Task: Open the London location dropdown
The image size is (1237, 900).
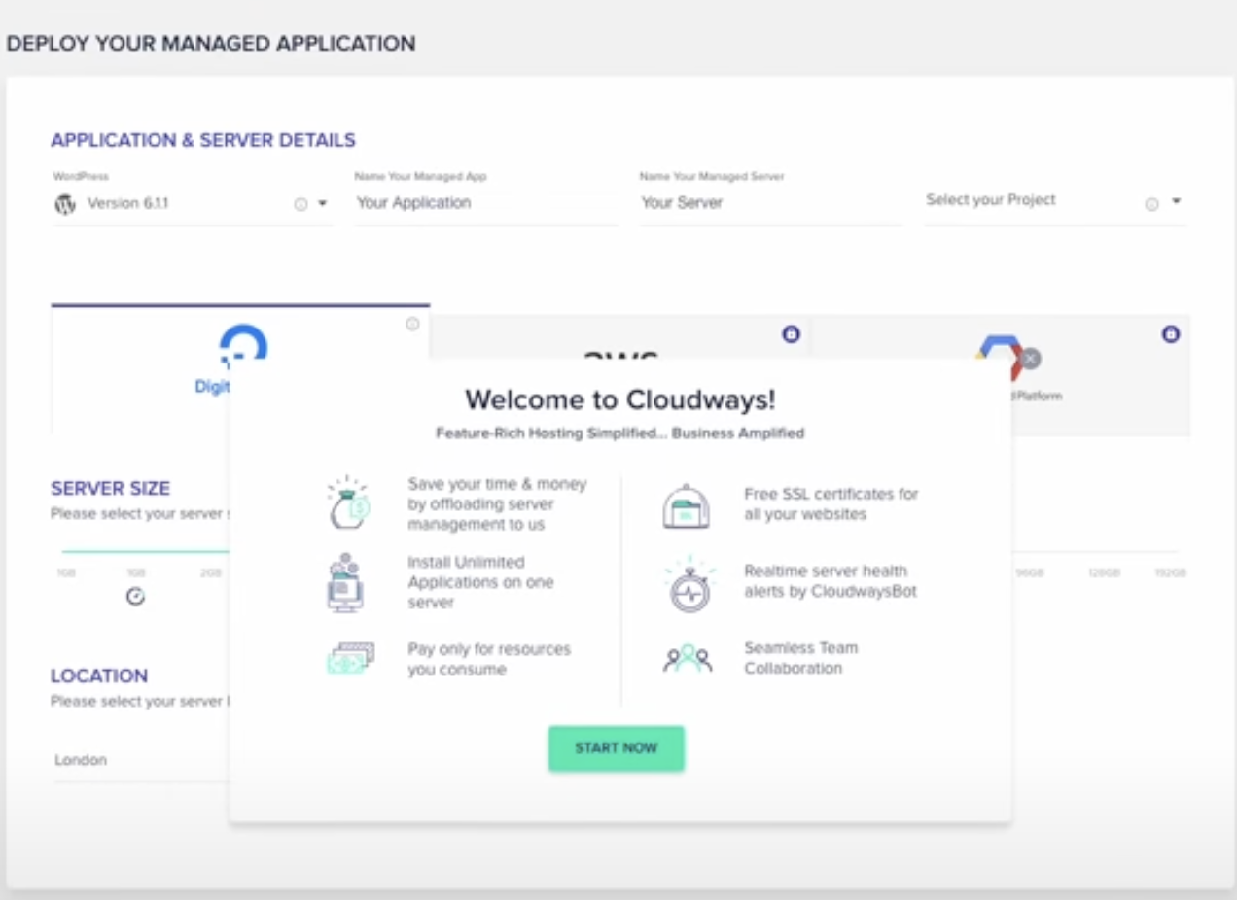Action: [x=141, y=760]
